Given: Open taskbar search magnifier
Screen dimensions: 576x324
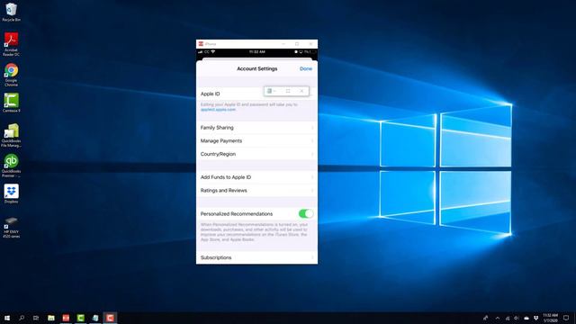Looking at the screenshot, I should (x=22, y=318).
